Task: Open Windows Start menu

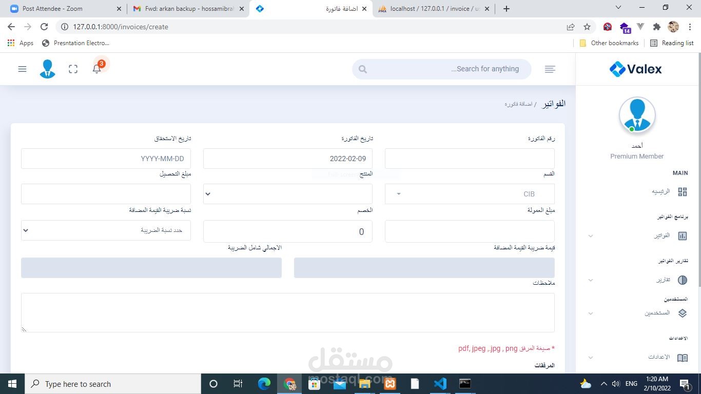Action: tap(12, 383)
